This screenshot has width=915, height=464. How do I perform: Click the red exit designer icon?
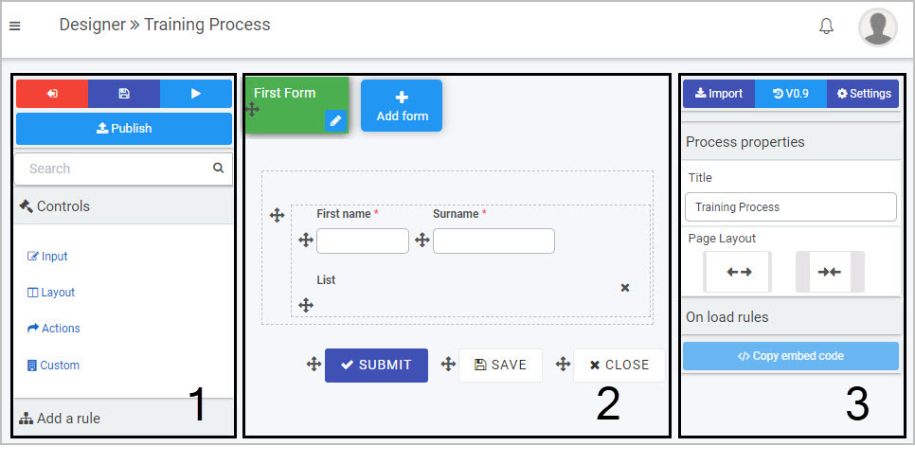[52, 94]
